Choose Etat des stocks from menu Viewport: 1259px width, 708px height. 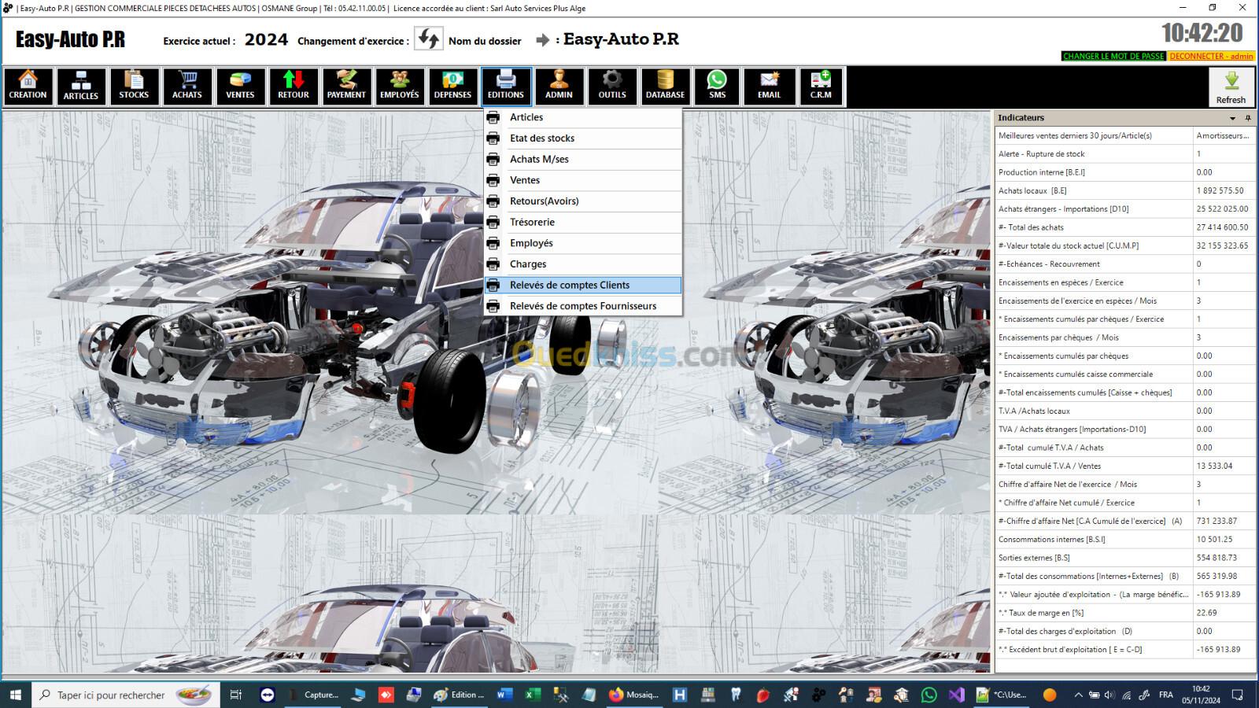(542, 138)
